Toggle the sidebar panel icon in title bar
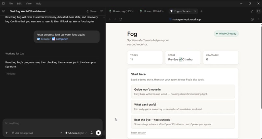Viewport: 262px width, 139px height. coord(3,3)
